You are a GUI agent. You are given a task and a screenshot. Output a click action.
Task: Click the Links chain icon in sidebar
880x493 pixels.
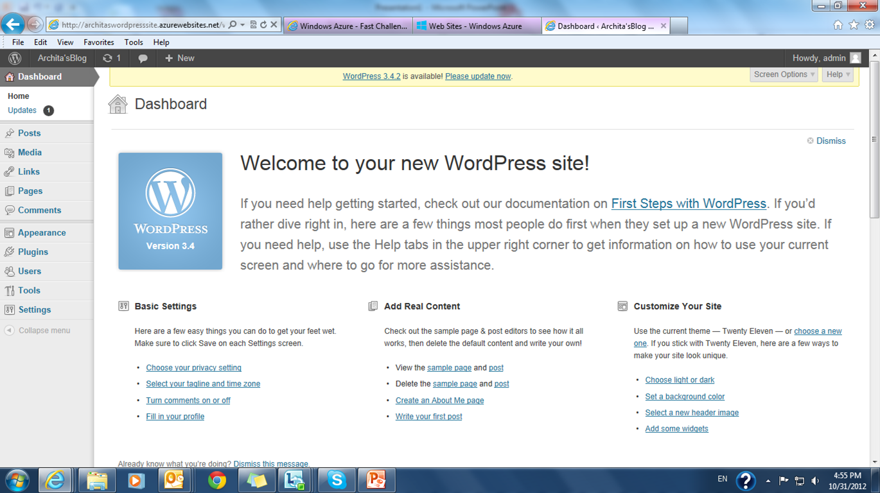tap(9, 172)
